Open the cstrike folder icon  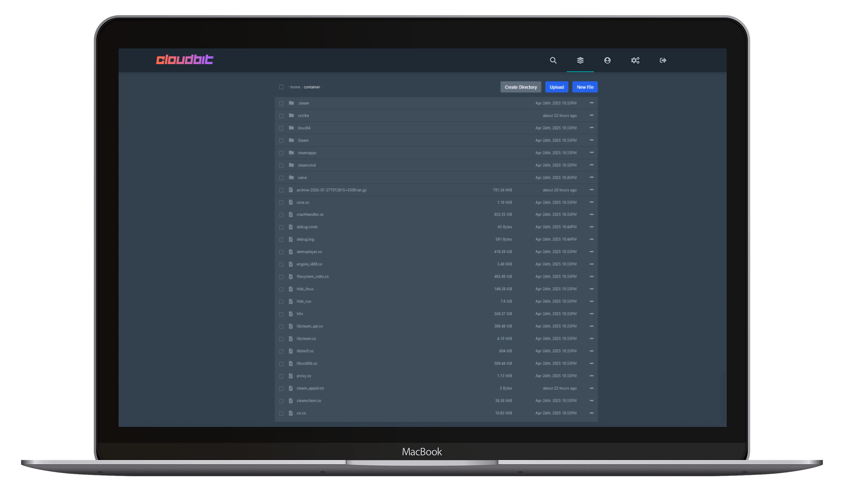291,115
